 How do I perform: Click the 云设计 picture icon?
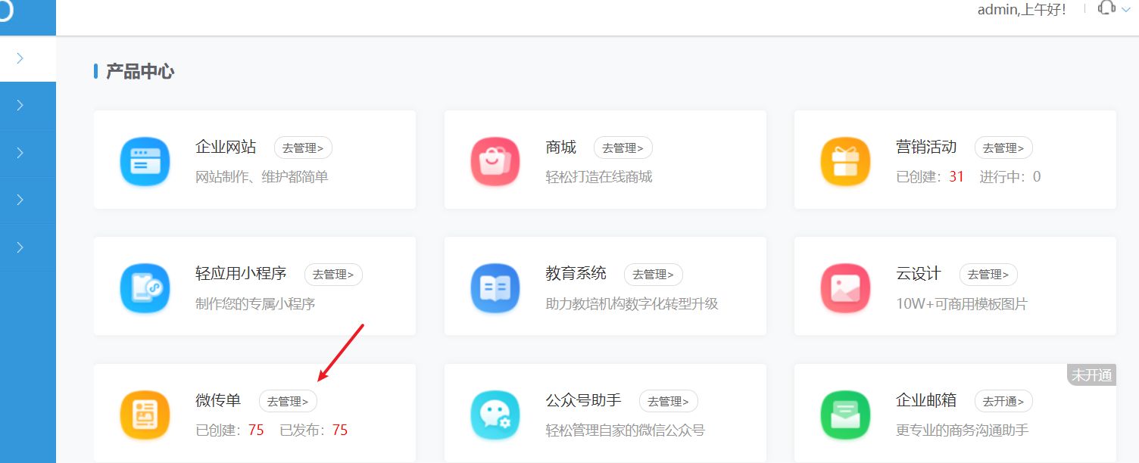click(845, 287)
